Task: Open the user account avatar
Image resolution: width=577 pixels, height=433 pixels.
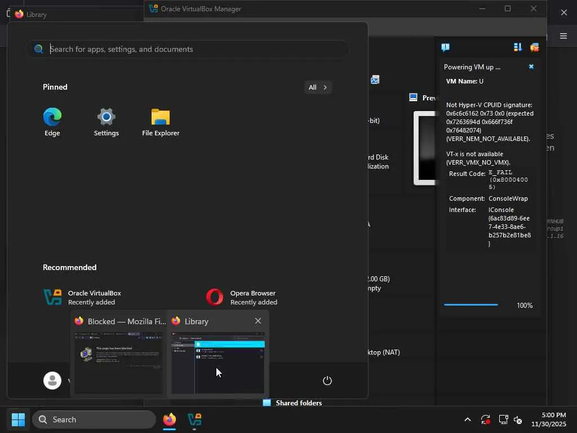Action: pyautogui.click(x=52, y=381)
